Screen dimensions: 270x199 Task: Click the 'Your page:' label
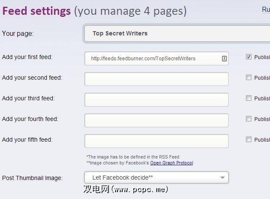pos(18,33)
